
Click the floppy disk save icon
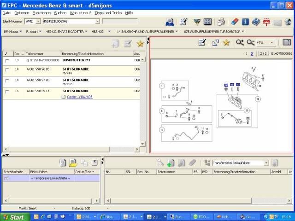pos(94,163)
